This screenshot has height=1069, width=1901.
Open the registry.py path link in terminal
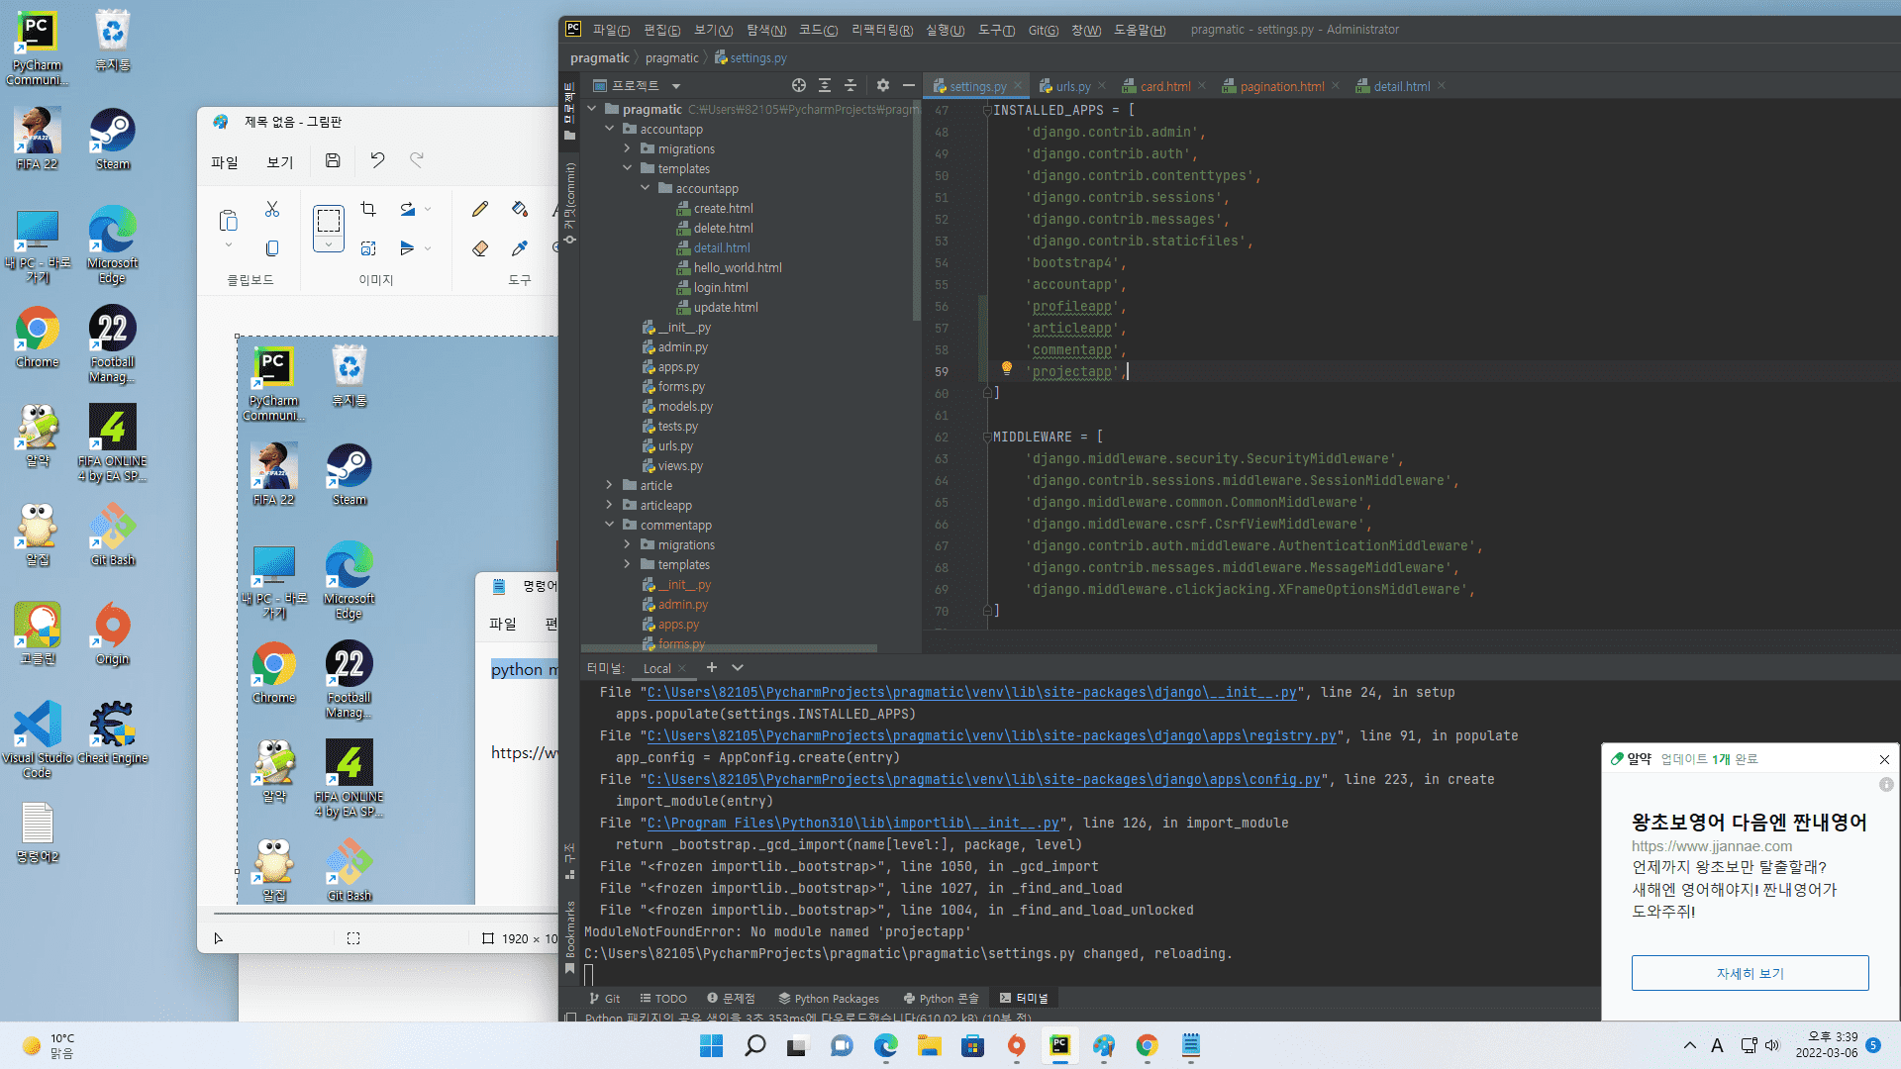pyautogui.click(x=992, y=735)
